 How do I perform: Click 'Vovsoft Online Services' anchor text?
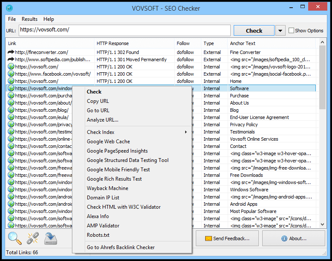pos(254,139)
